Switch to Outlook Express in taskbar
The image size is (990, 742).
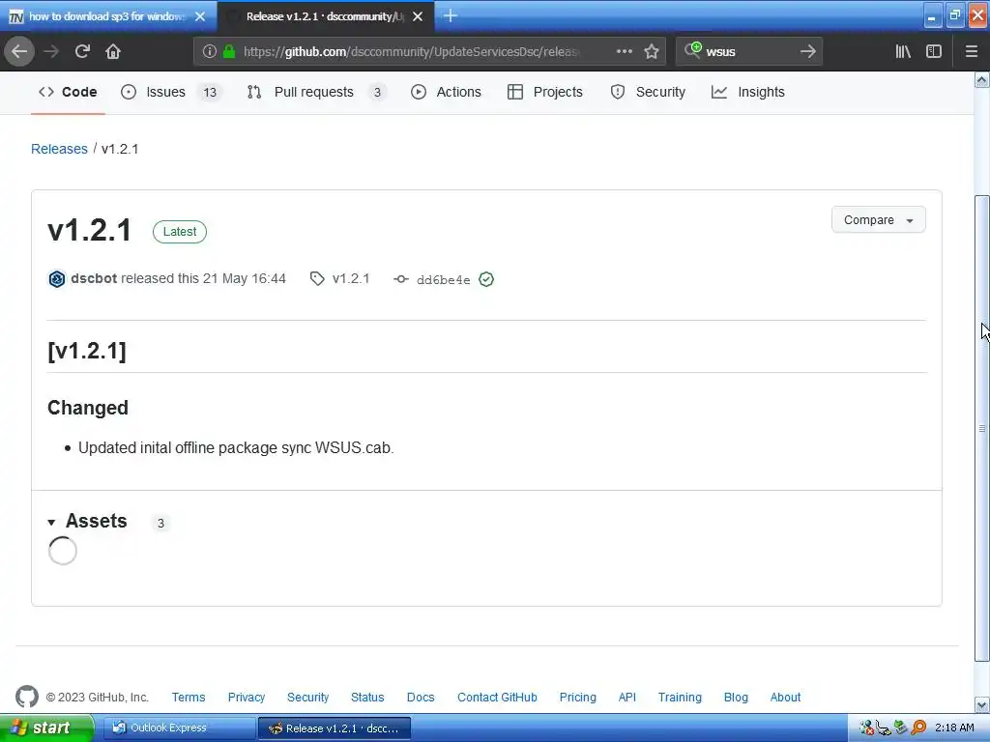click(x=179, y=728)
